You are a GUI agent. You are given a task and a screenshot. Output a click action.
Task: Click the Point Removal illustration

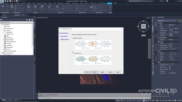click(x=93, y=60)
